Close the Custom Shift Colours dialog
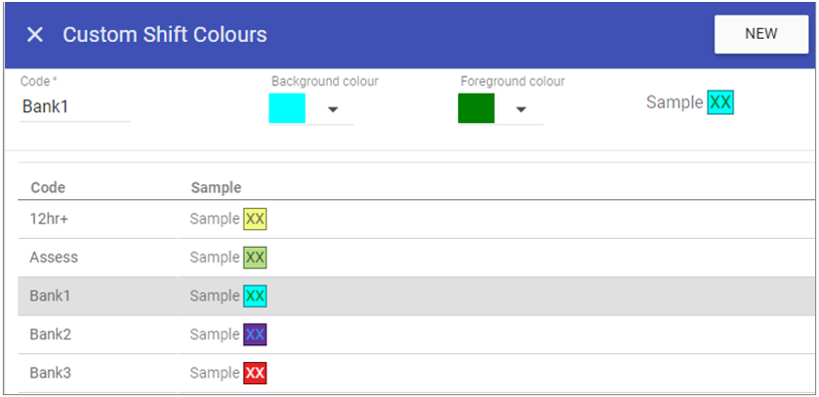 click(35, 35)
